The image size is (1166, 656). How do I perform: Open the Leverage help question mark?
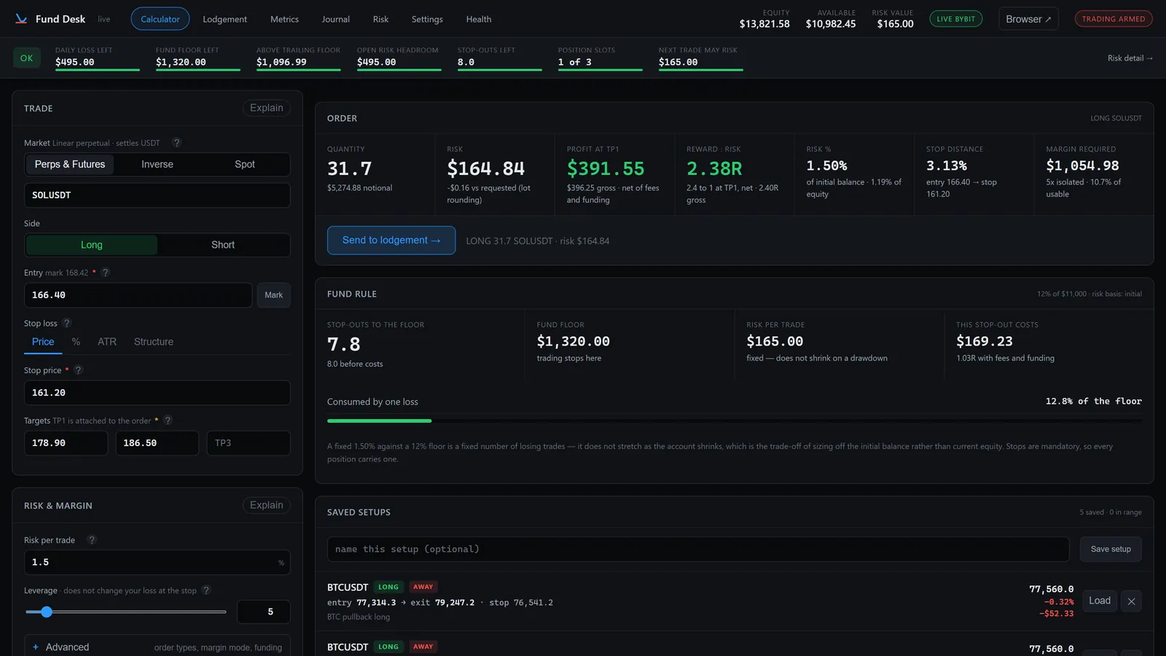pyautogui.click(x=206, y=590)
